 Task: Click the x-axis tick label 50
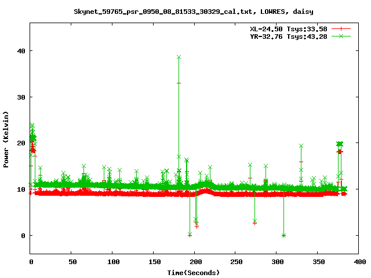(x=72, y=262)
